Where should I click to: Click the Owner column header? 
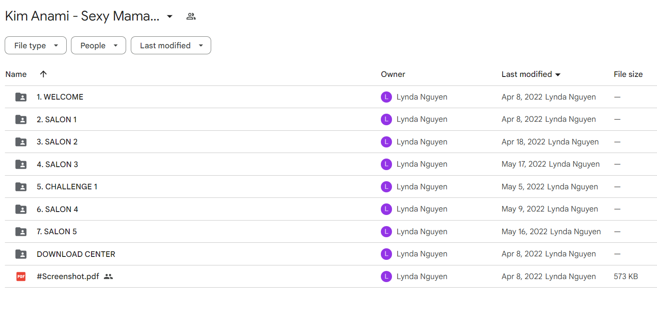(x=393, y=74)
